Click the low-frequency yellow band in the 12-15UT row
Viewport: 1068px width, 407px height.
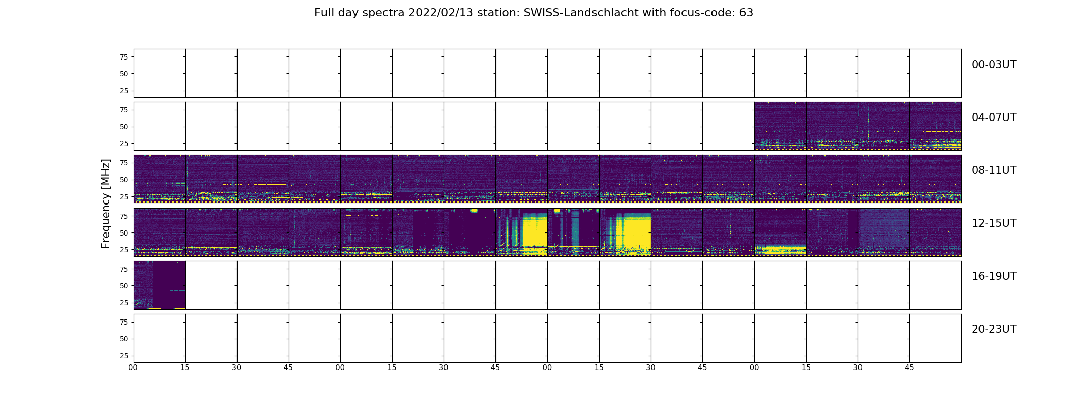click(780, 250)
